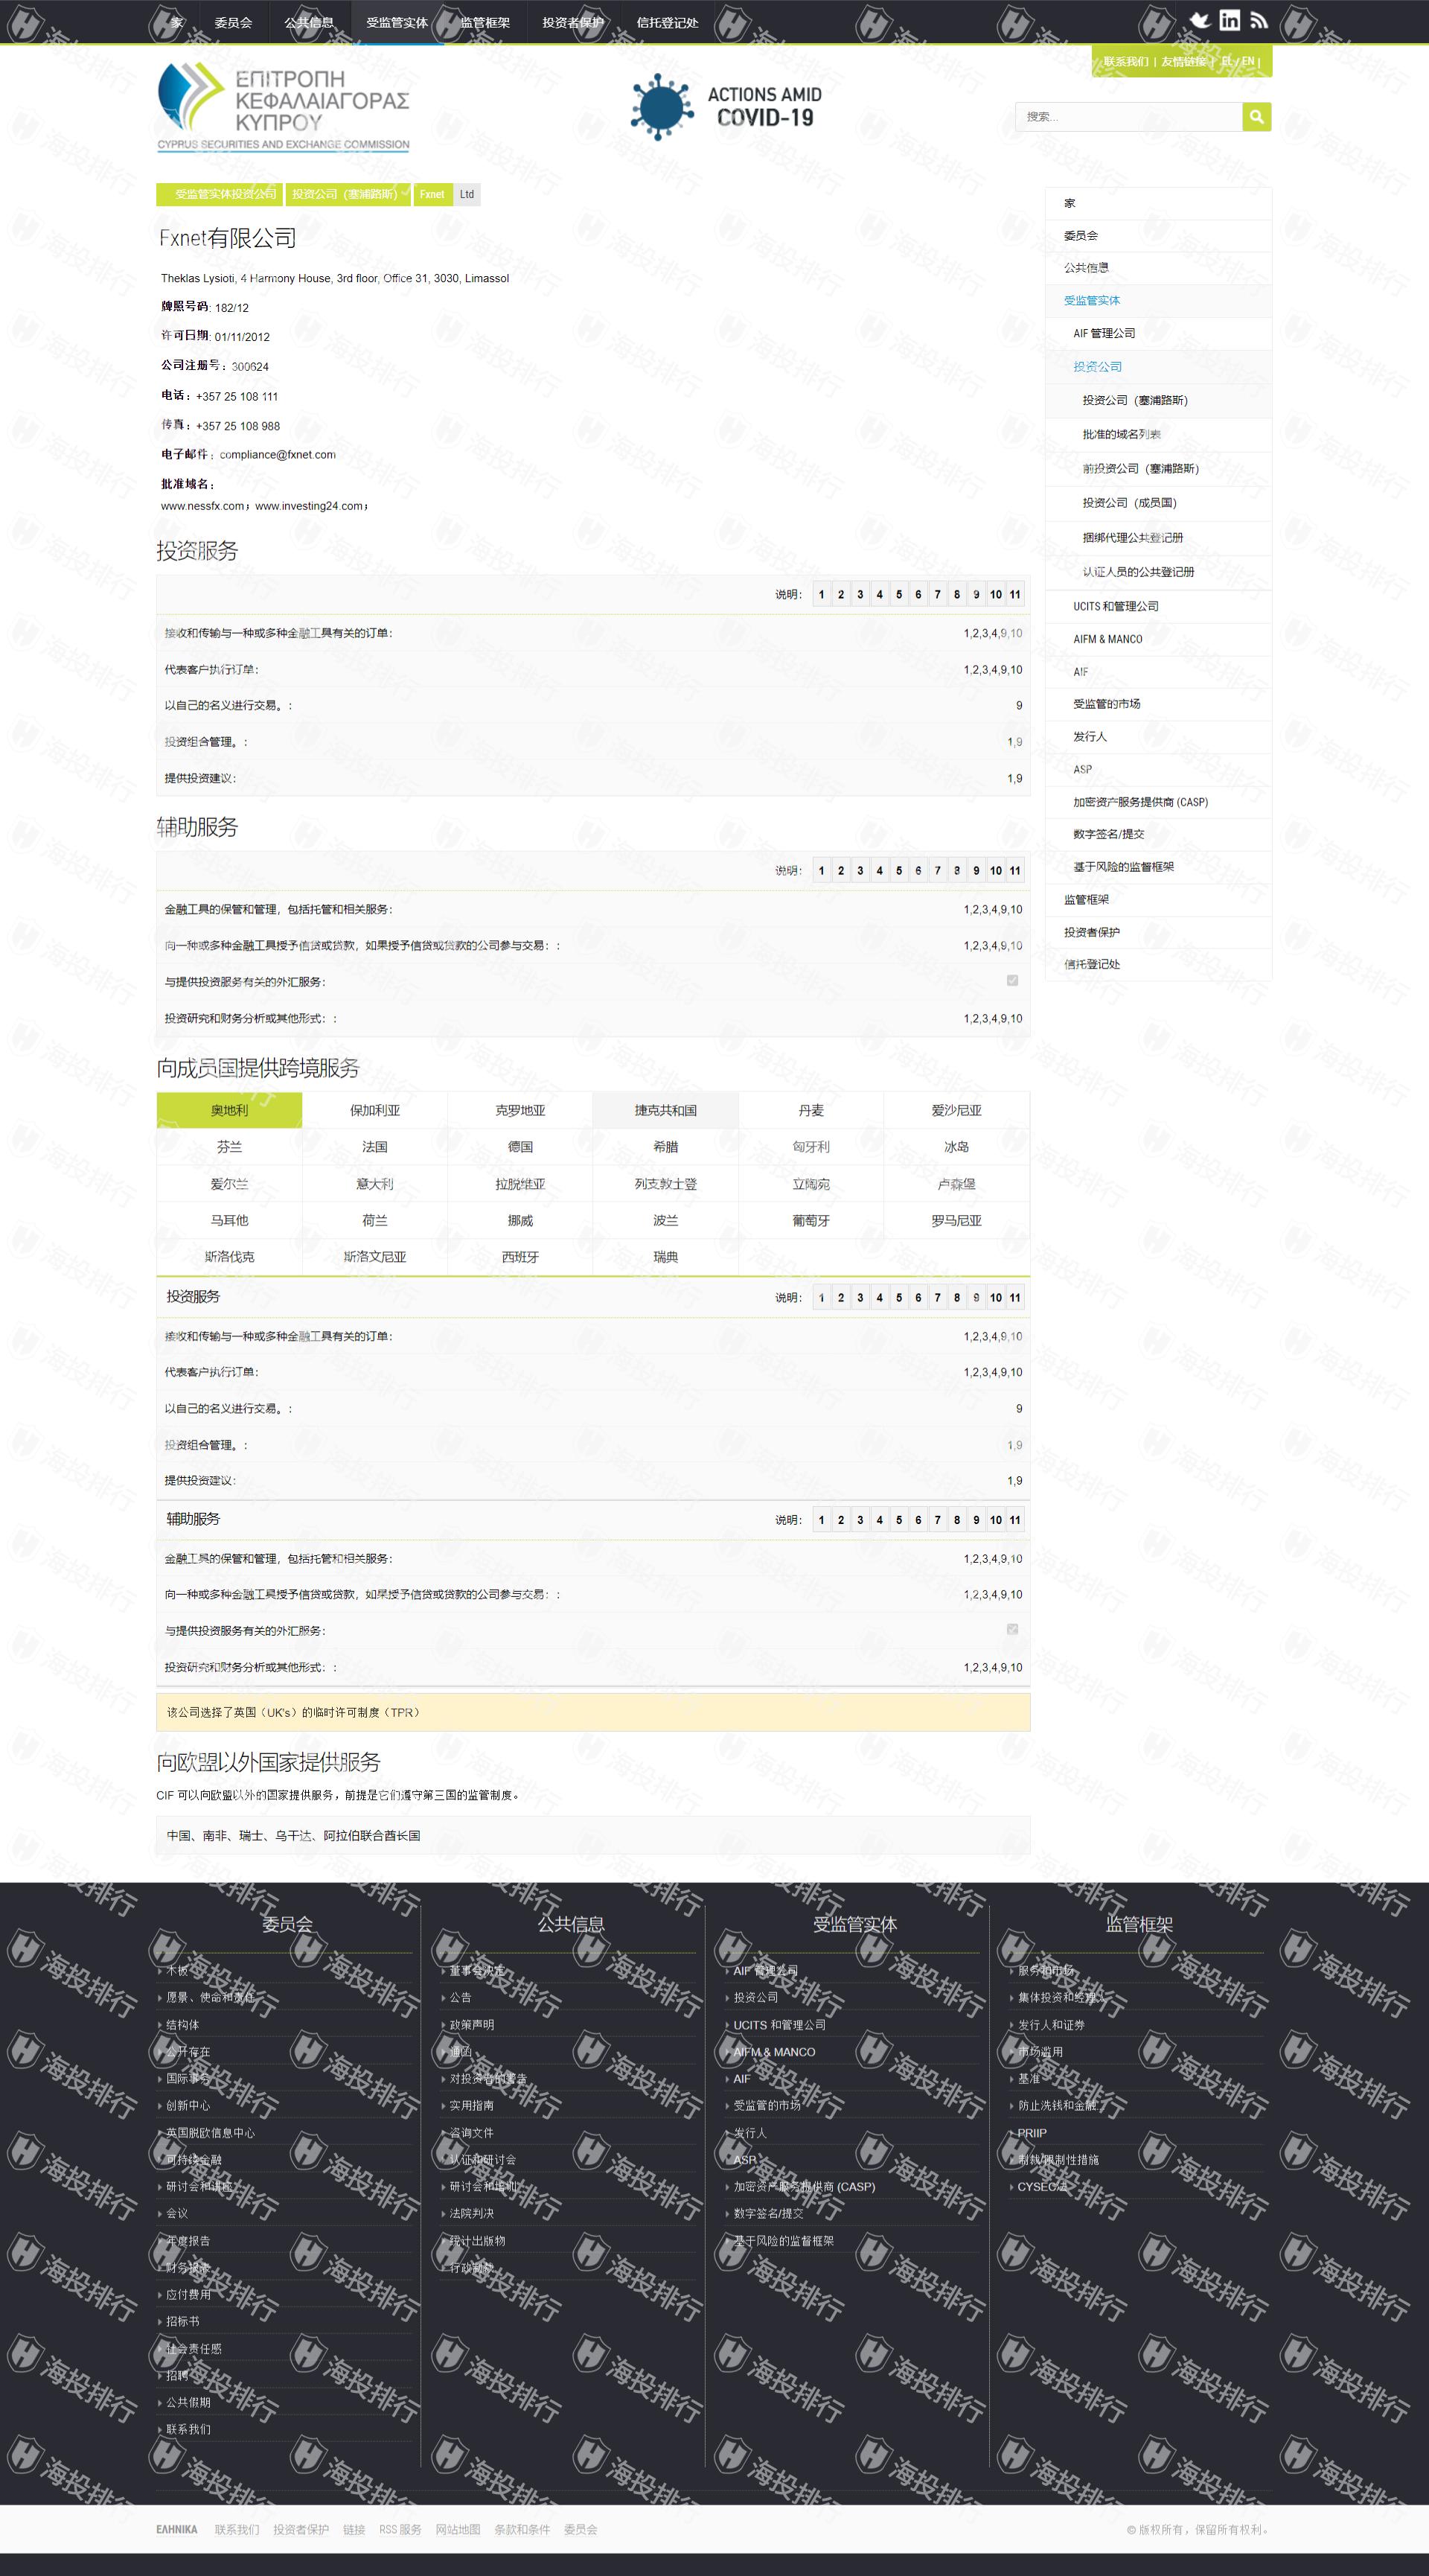Click legend number 11 under 投资服务
The height and width of the screenshot is (2576, 1429).
[x=1015, y=594]
